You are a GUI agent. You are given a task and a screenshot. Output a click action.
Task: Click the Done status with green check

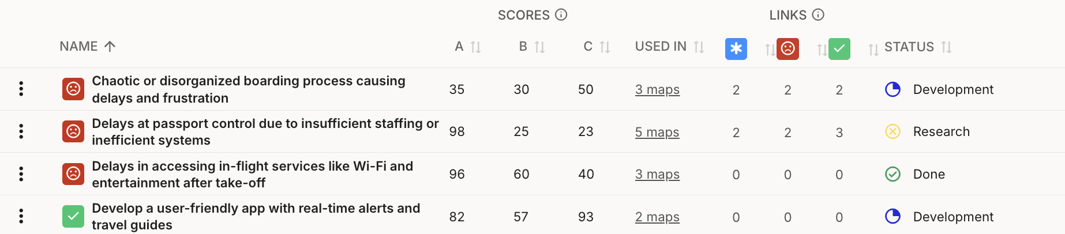[928, 174]
